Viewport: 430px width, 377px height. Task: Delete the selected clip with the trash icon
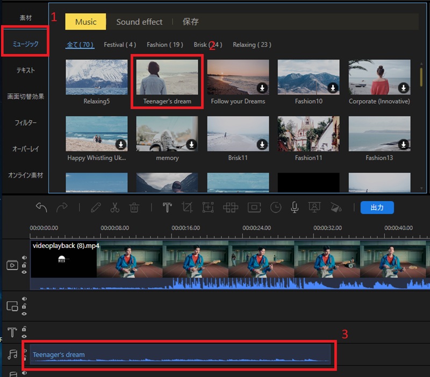134,208
